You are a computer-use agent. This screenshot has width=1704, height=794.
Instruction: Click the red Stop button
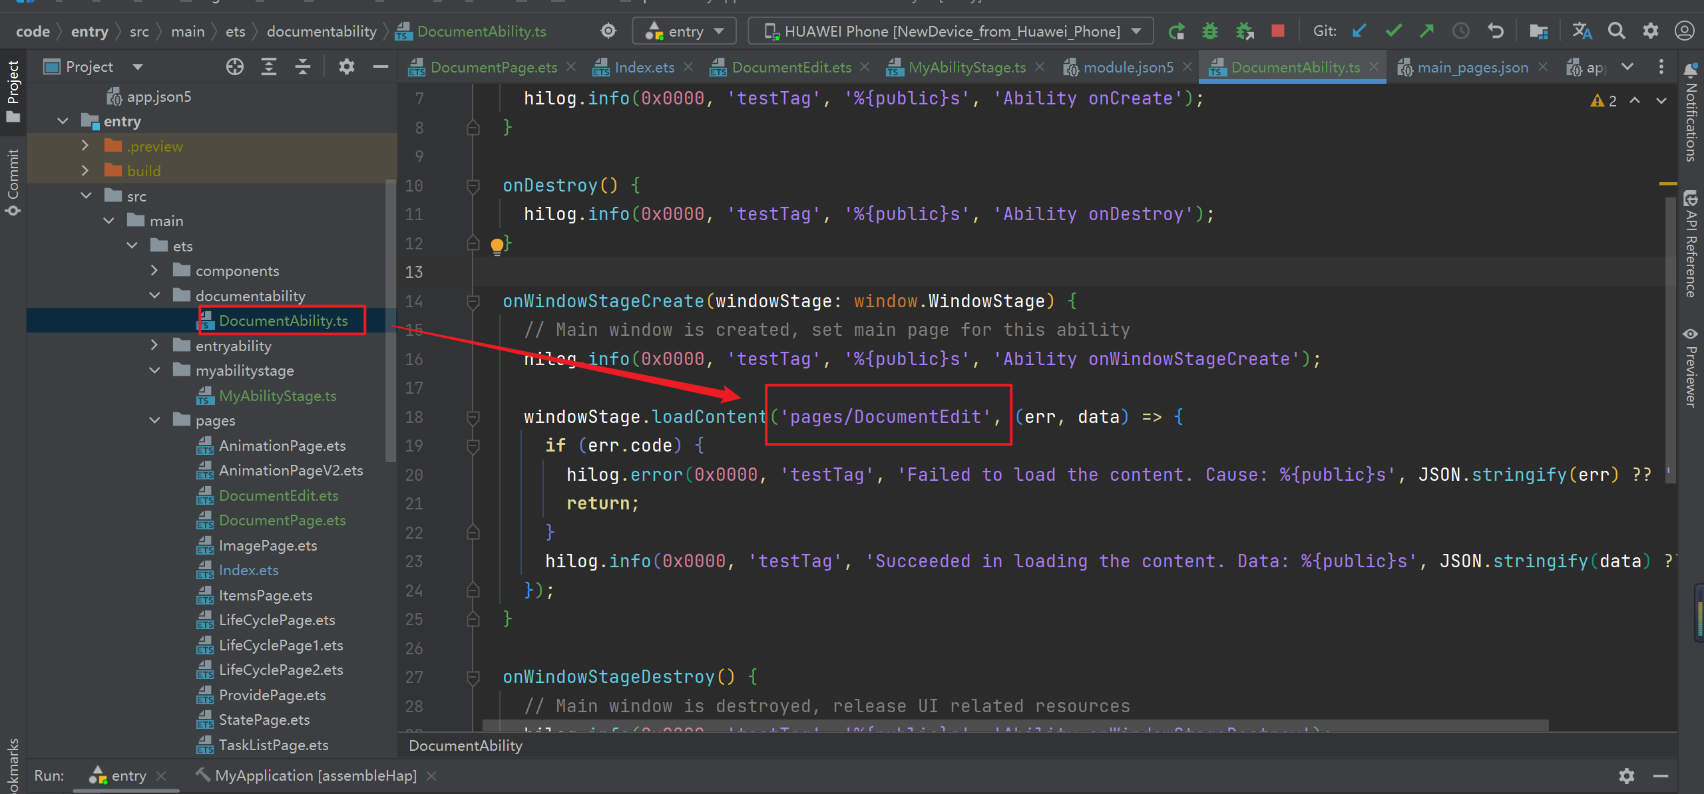click(x=1277, y=31)
